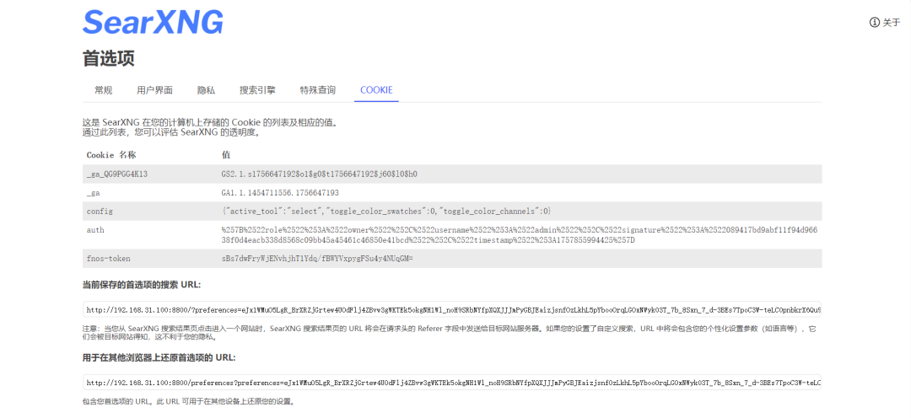Click the _ga_QG9PGG4K13 cookie name
The height and width of the screenshot is (418, 911).
(117, 174)
